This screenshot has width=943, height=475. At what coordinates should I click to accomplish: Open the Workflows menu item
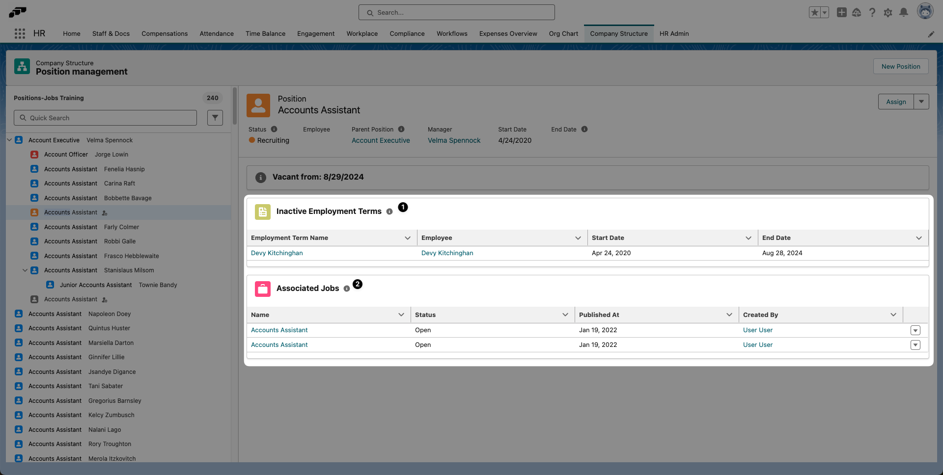452,33
